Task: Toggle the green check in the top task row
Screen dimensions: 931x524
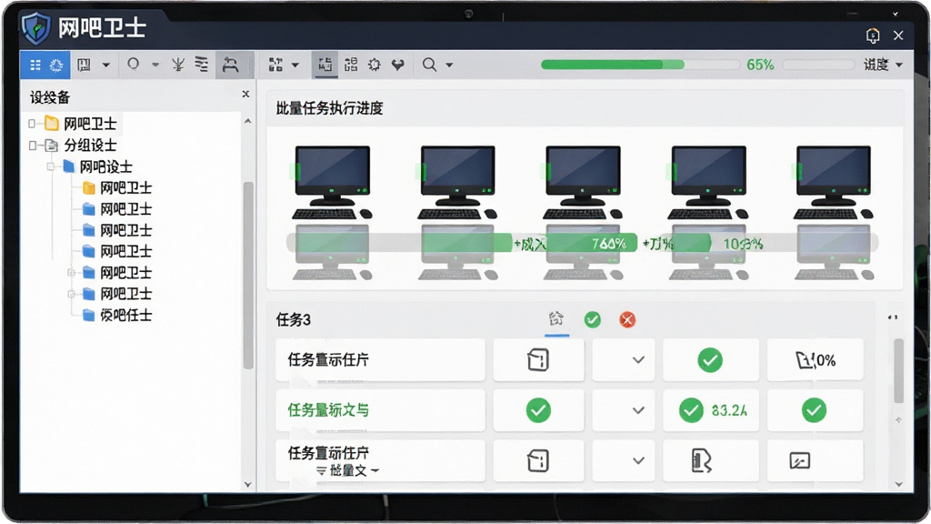Action: (710, 360)
